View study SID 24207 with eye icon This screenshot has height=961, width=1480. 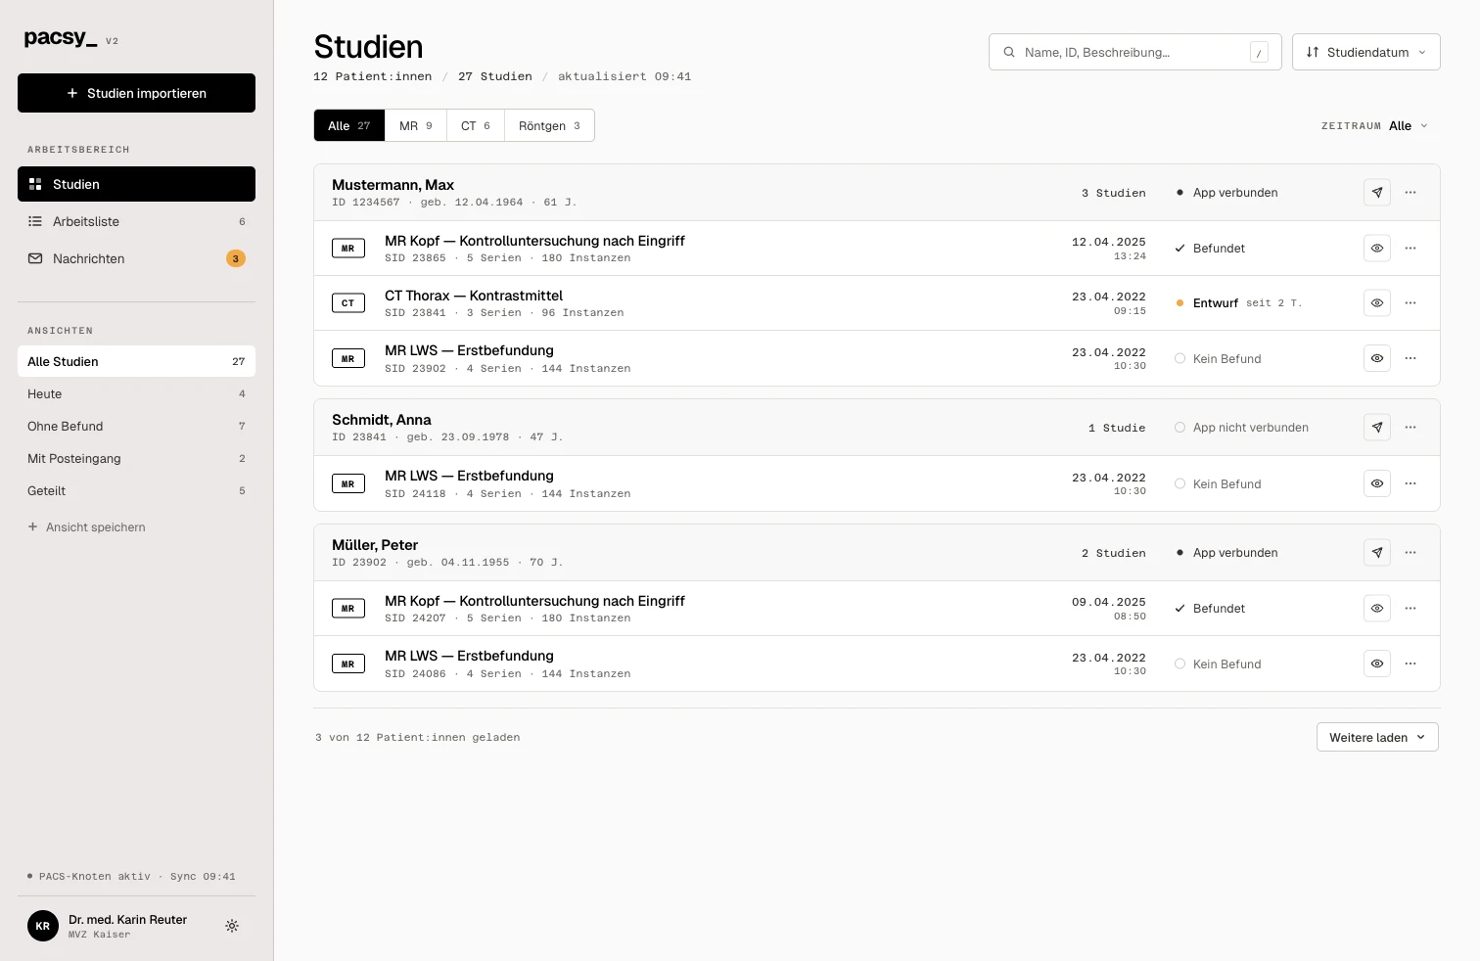pos(1377,609)
